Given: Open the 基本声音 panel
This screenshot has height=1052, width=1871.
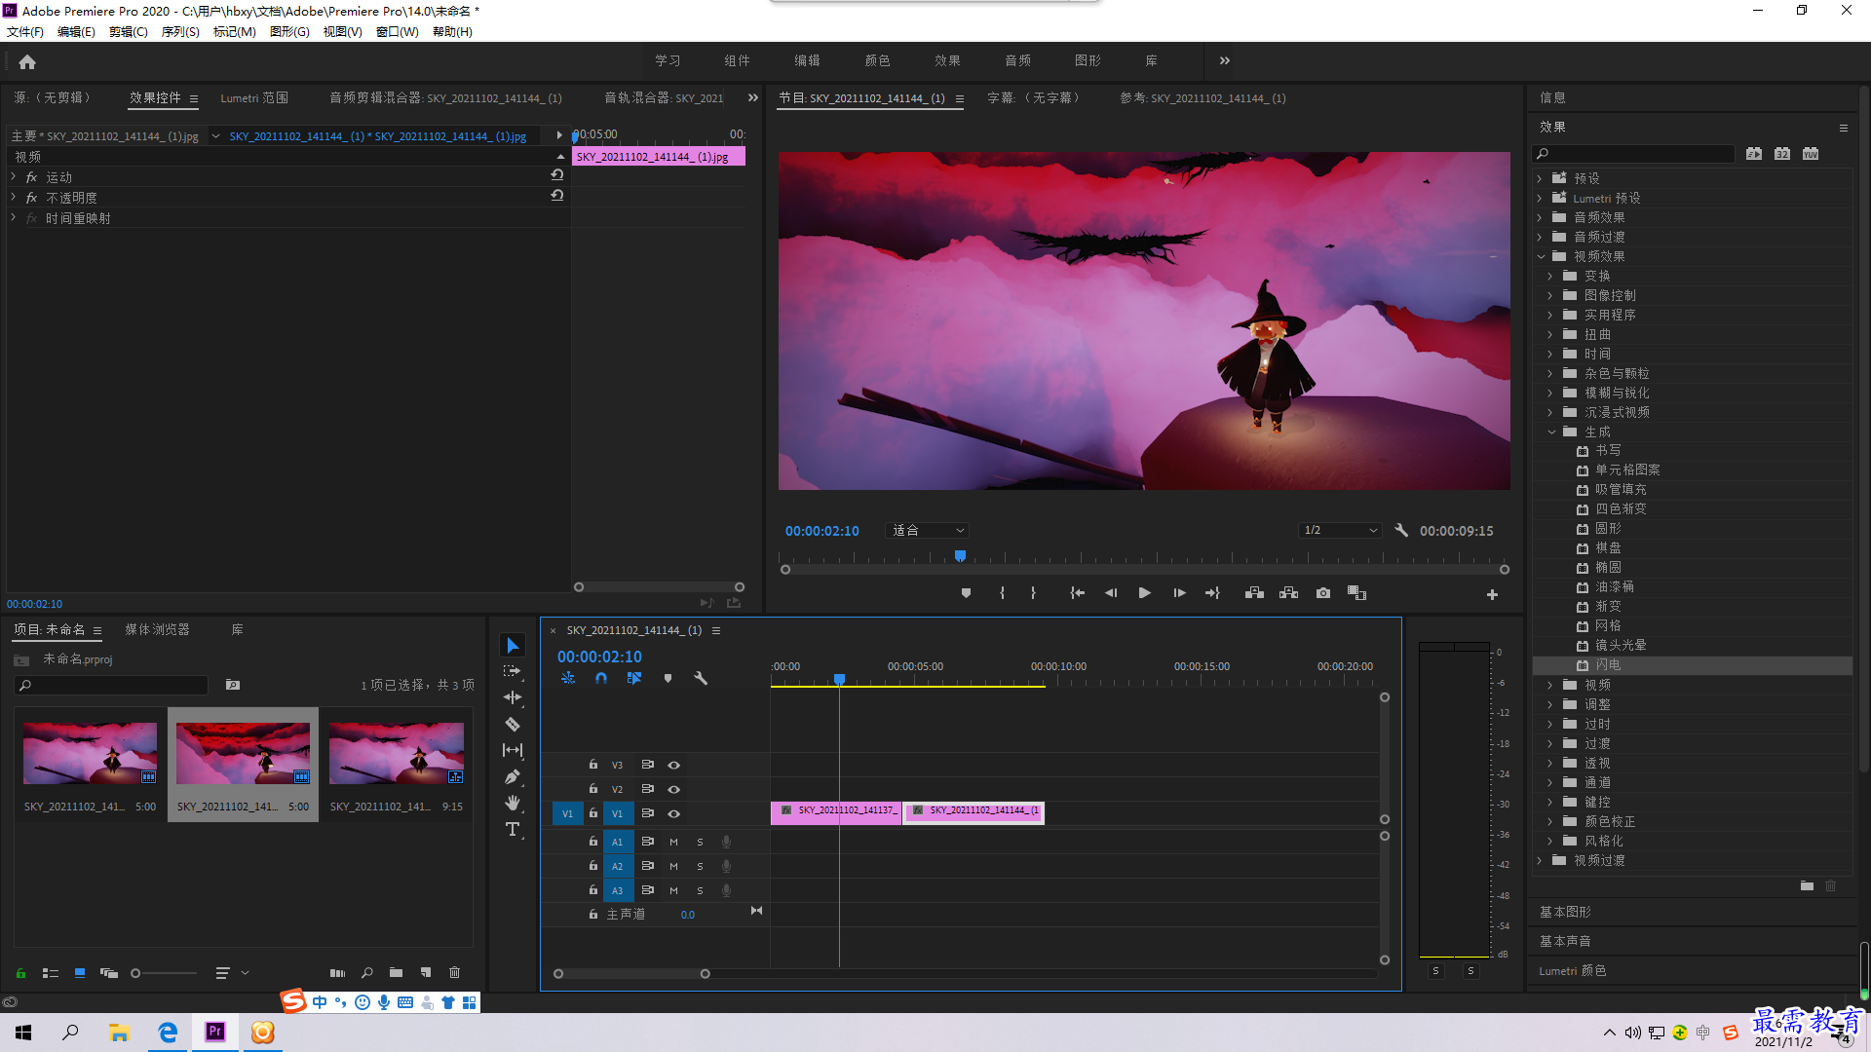Looking at the screenshot, I should tap(1565, 942).
